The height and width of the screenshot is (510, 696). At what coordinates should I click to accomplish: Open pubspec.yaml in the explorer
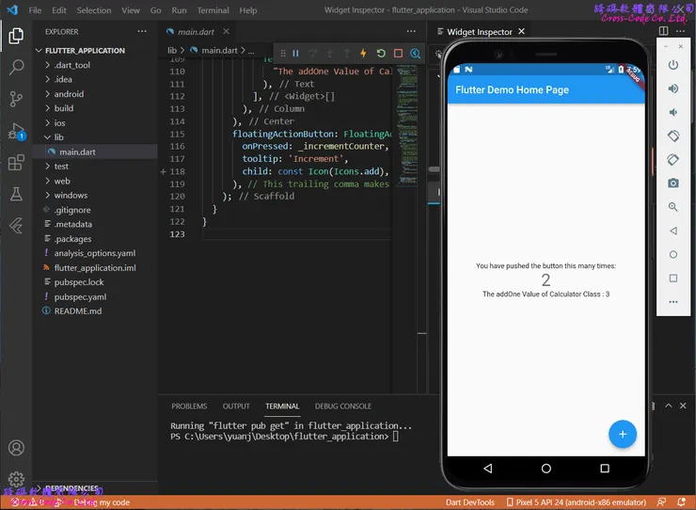coord(80,296)
